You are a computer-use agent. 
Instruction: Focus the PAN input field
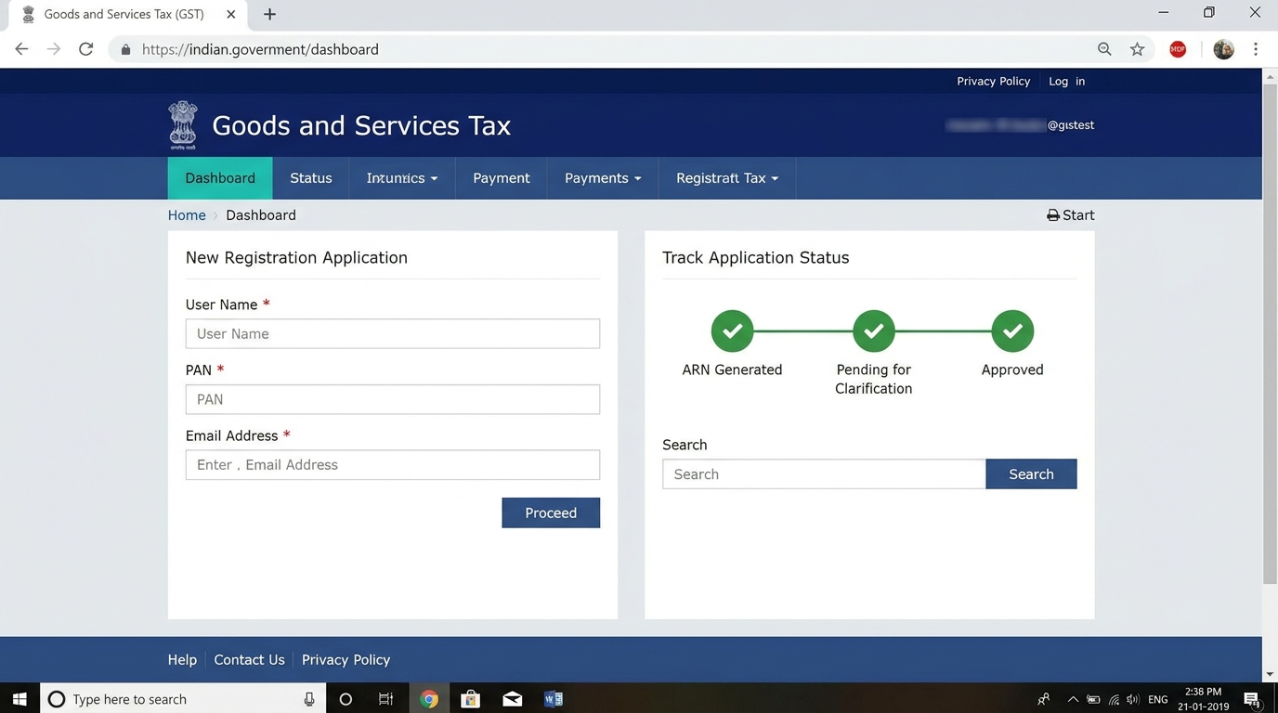393,399
